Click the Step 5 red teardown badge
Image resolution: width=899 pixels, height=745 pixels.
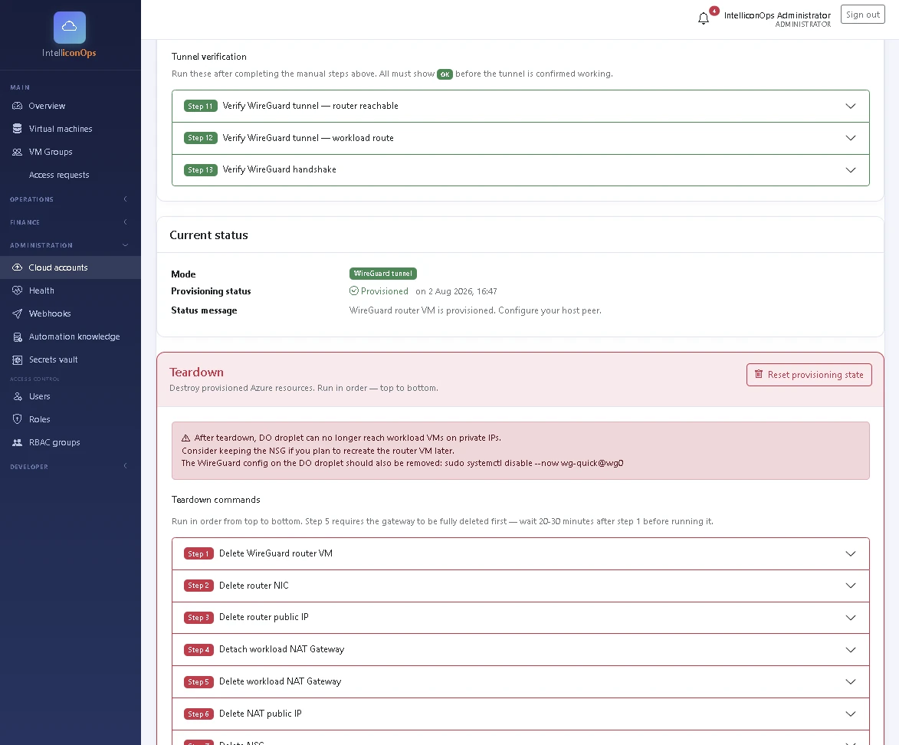199,682
